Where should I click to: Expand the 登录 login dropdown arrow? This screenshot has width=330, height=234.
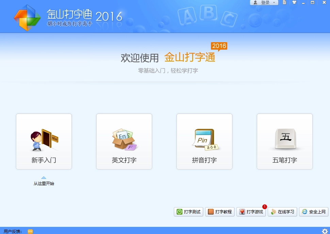(274, 3)
